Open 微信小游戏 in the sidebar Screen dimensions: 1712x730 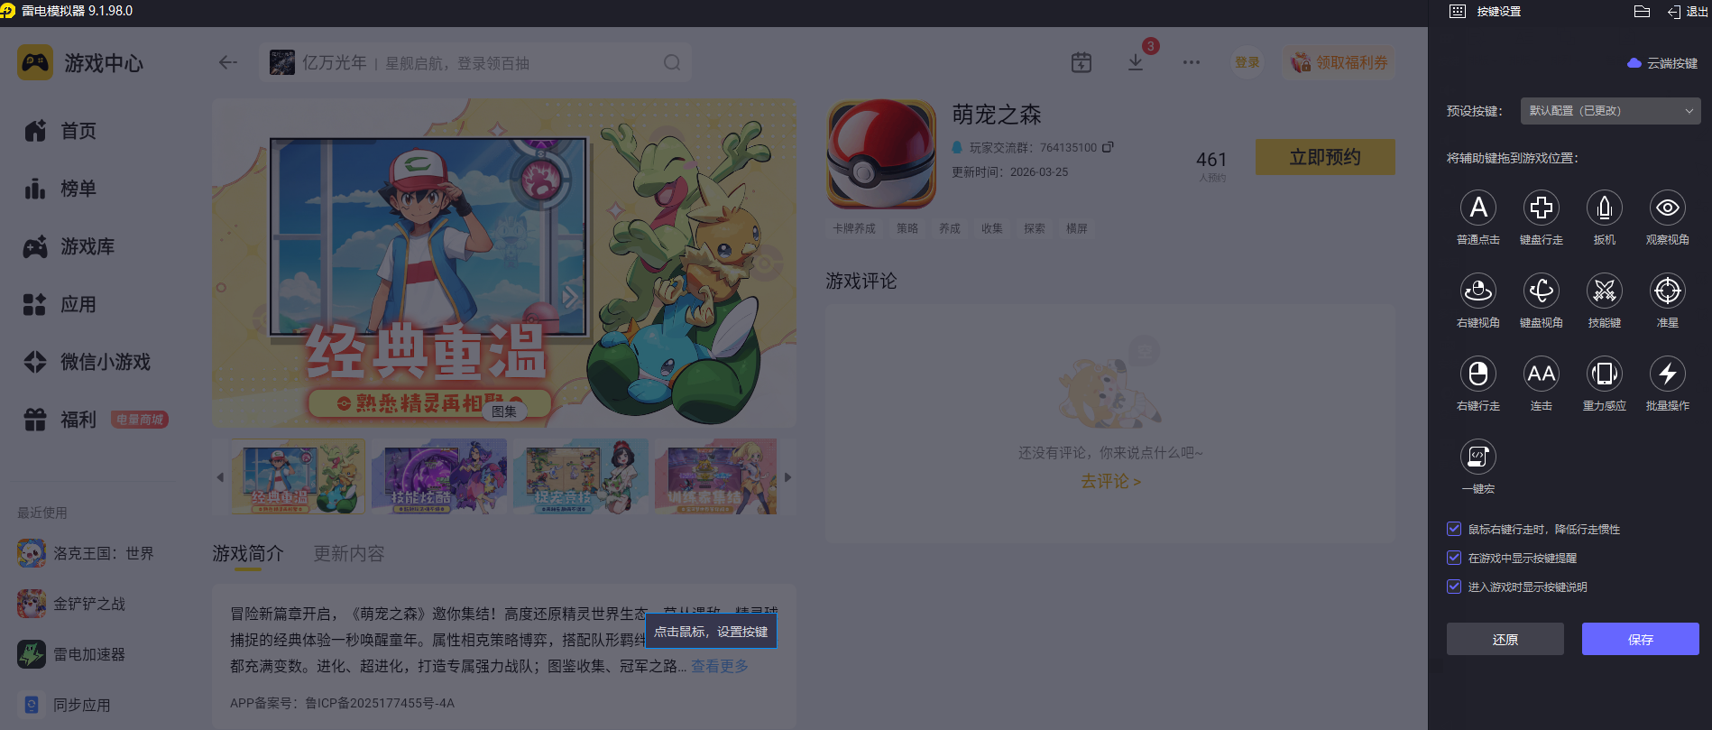87,362
